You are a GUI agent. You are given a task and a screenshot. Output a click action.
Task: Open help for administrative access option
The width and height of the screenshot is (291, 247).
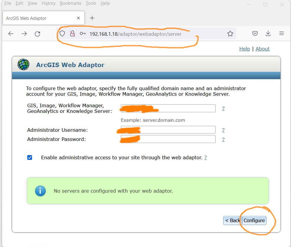[x=205, y=157]
